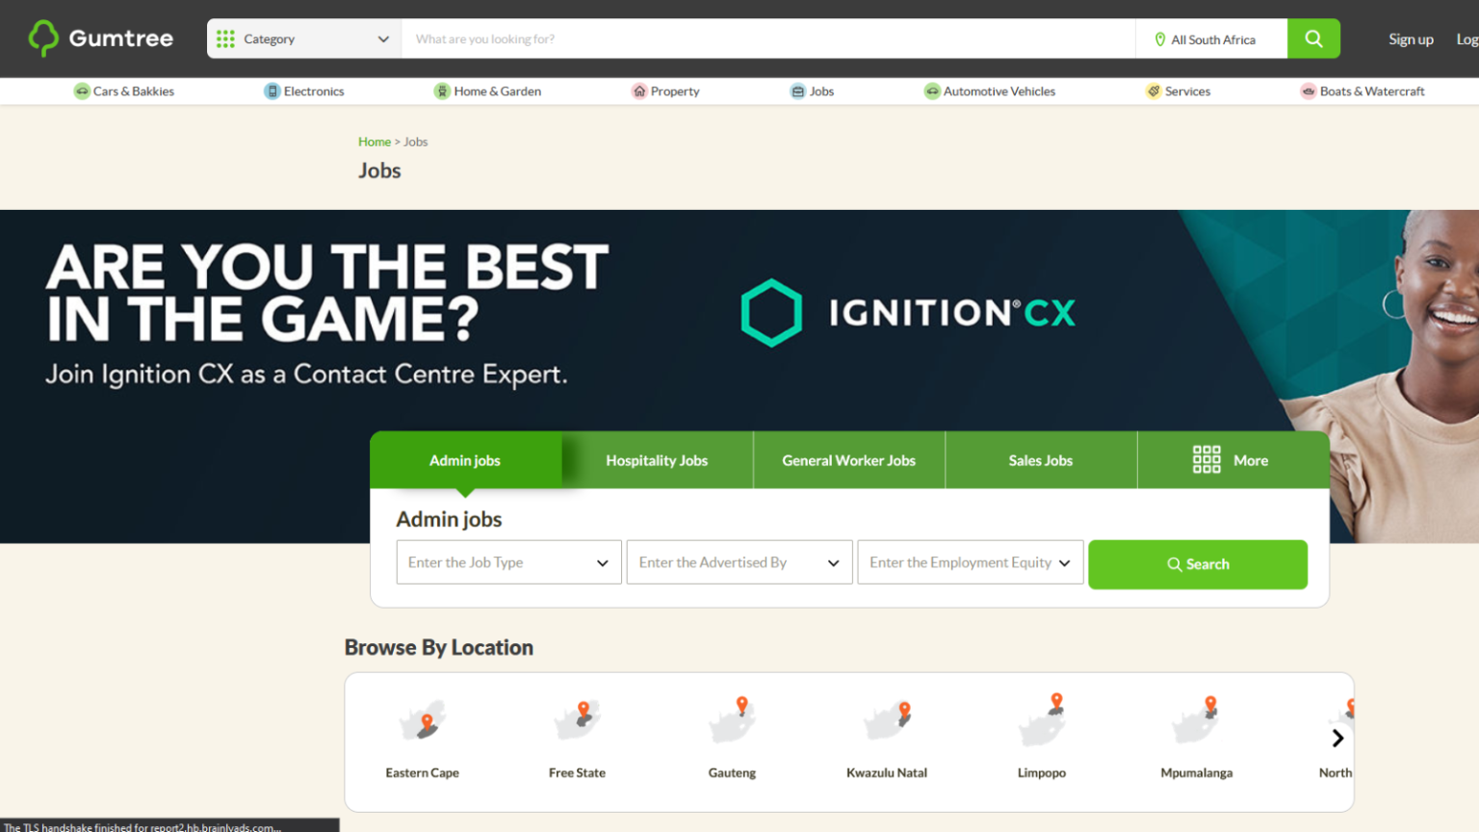The width and height of the screenshot is (1479, 832).
Task: Click the Gumtree logo
Action: click(101, 39)
